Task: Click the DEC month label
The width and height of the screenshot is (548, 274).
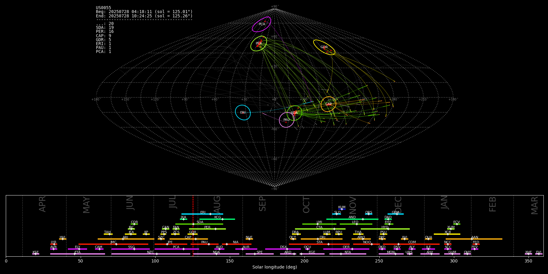Action: pyautogui.click(x=398, y=205)
